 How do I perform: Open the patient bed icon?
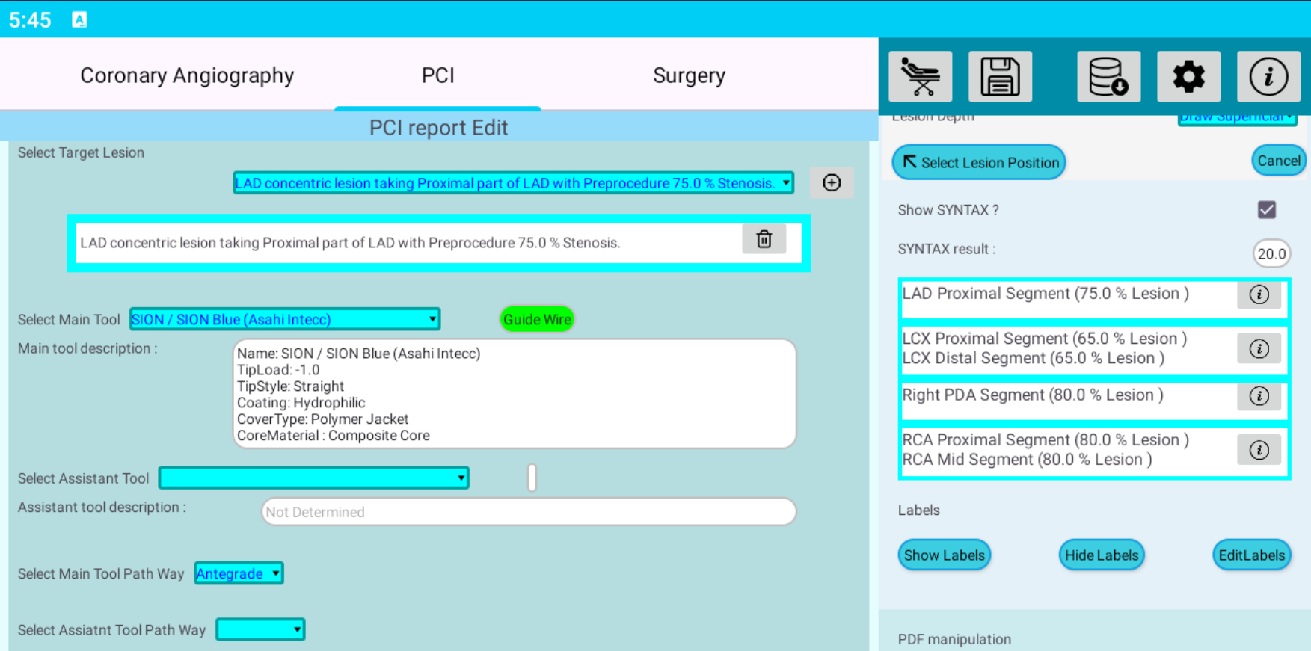[x=920, y=76]
